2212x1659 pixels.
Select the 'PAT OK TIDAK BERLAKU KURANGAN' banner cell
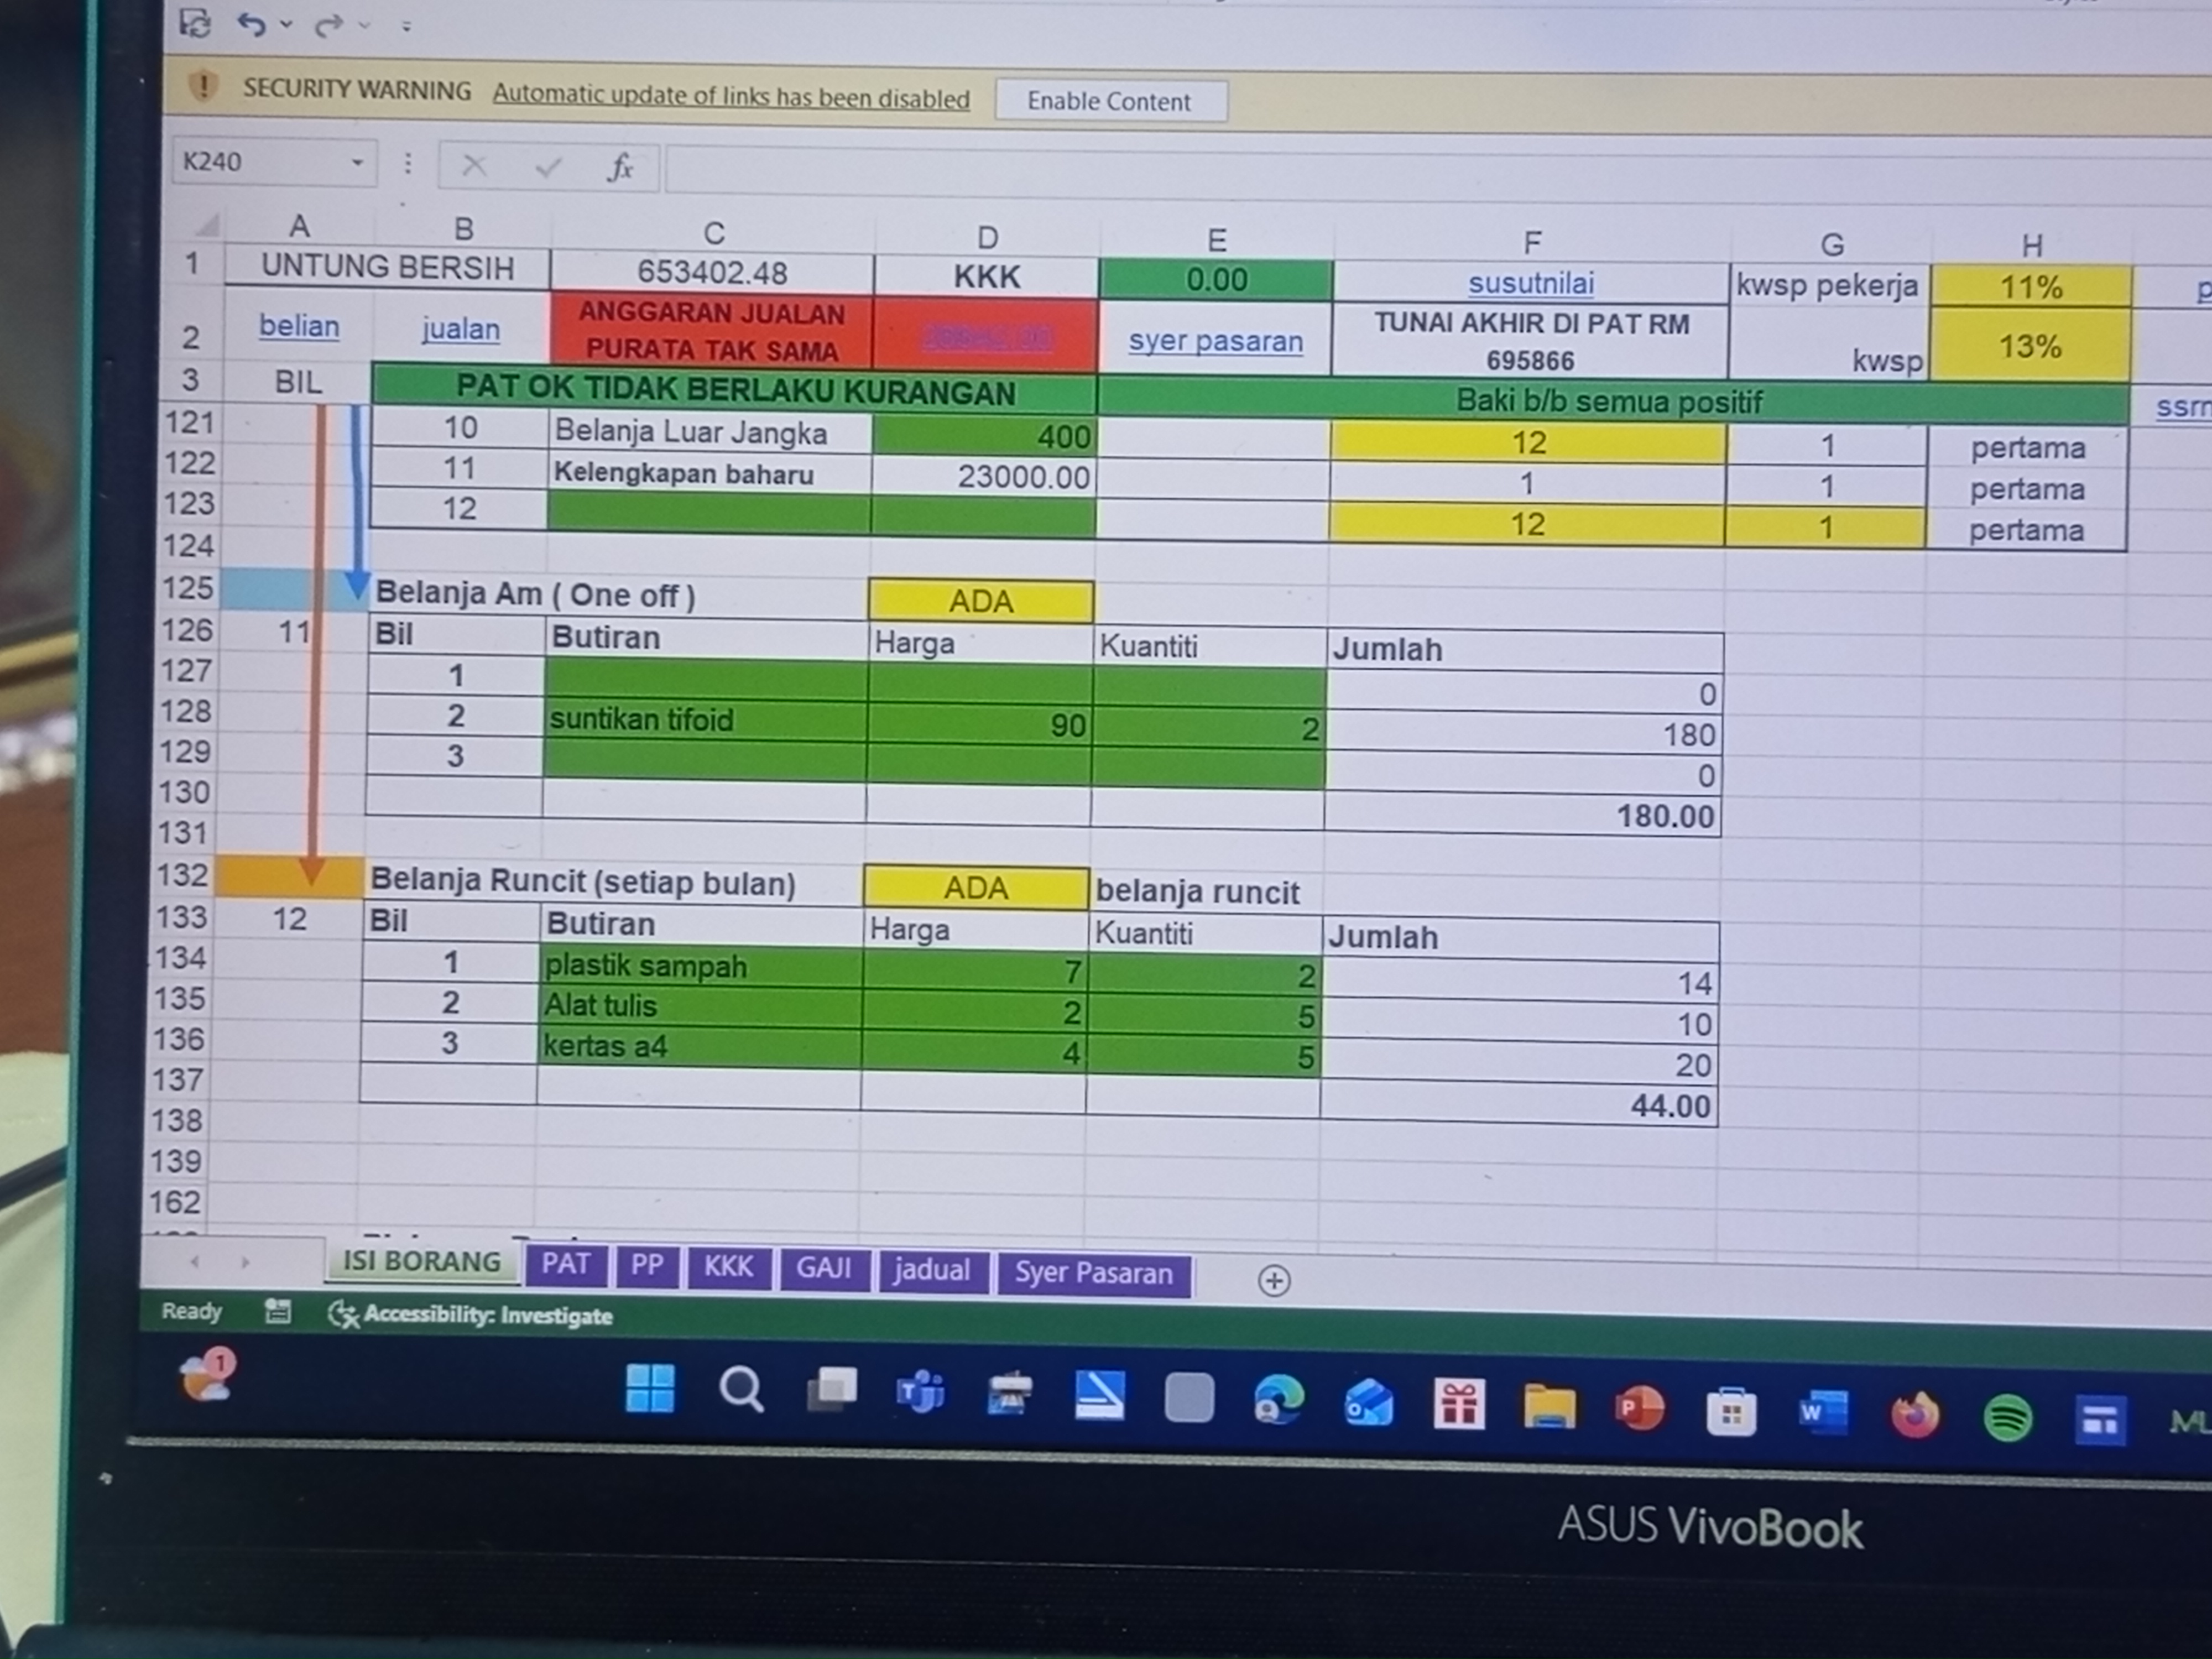[734, 390]
